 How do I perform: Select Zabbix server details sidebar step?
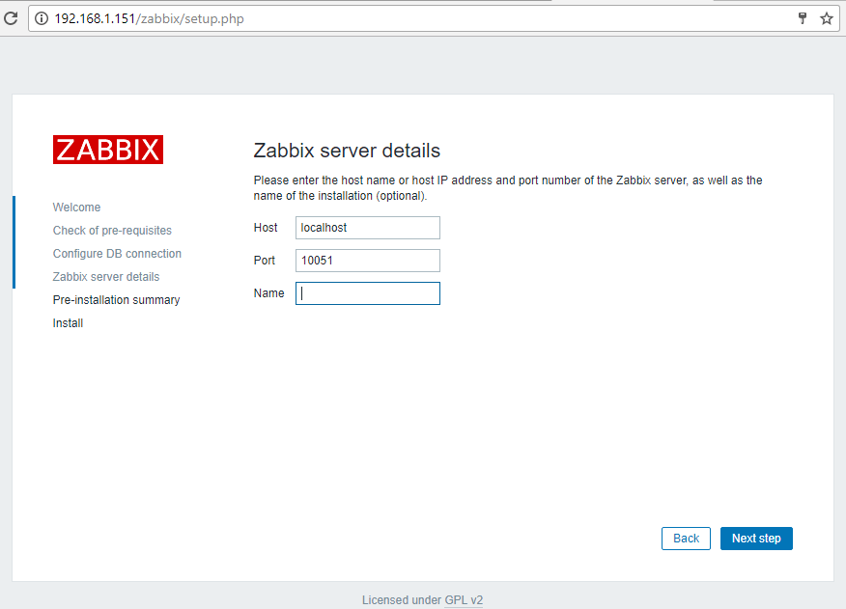pos(106,277)
